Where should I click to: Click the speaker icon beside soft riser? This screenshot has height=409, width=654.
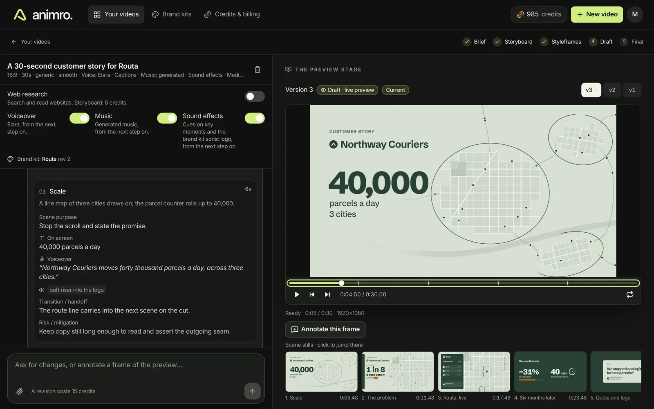42,290
